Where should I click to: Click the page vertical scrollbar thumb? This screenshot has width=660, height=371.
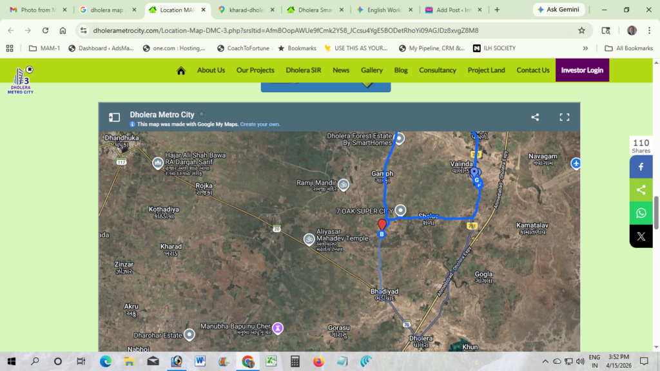click(x=656, y=213)
